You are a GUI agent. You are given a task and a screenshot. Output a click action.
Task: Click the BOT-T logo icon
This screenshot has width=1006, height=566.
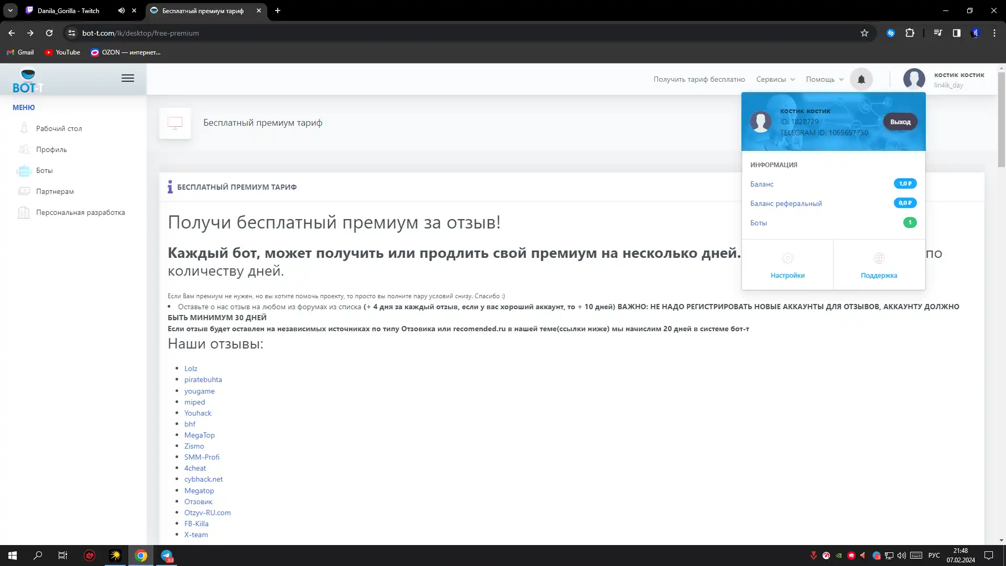click(28, 80)
